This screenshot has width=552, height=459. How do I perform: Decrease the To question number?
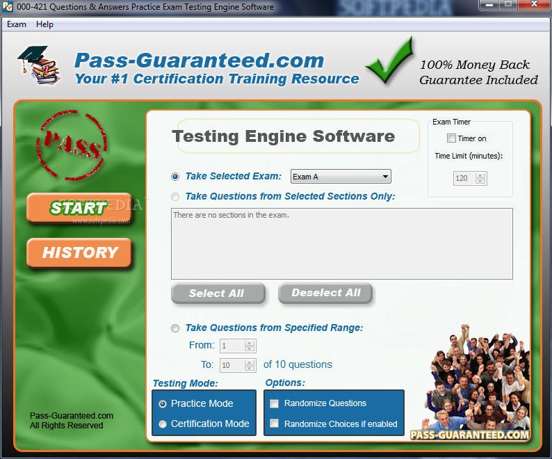pyautogui.click(x=250, y=368)
